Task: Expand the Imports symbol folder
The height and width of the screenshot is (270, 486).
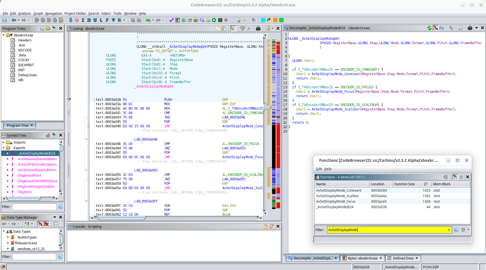Action: coord(4,142)
